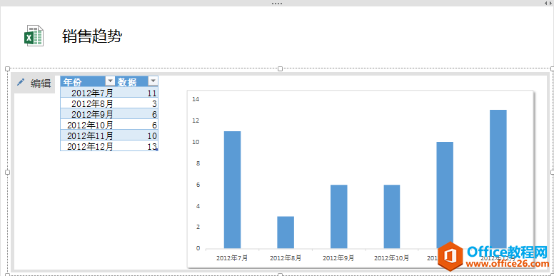Click the left-middle selection handle
554x276 pixels.
click(7, 172)
